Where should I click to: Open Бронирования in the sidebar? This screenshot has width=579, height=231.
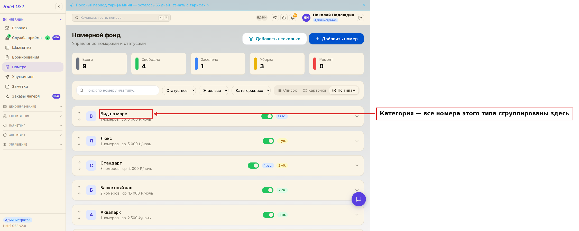33,57
